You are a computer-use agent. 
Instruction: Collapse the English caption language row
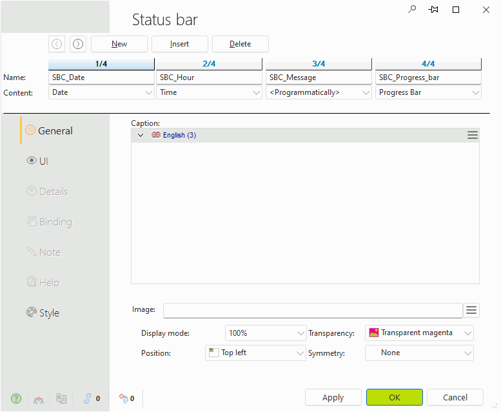point(141,135)
